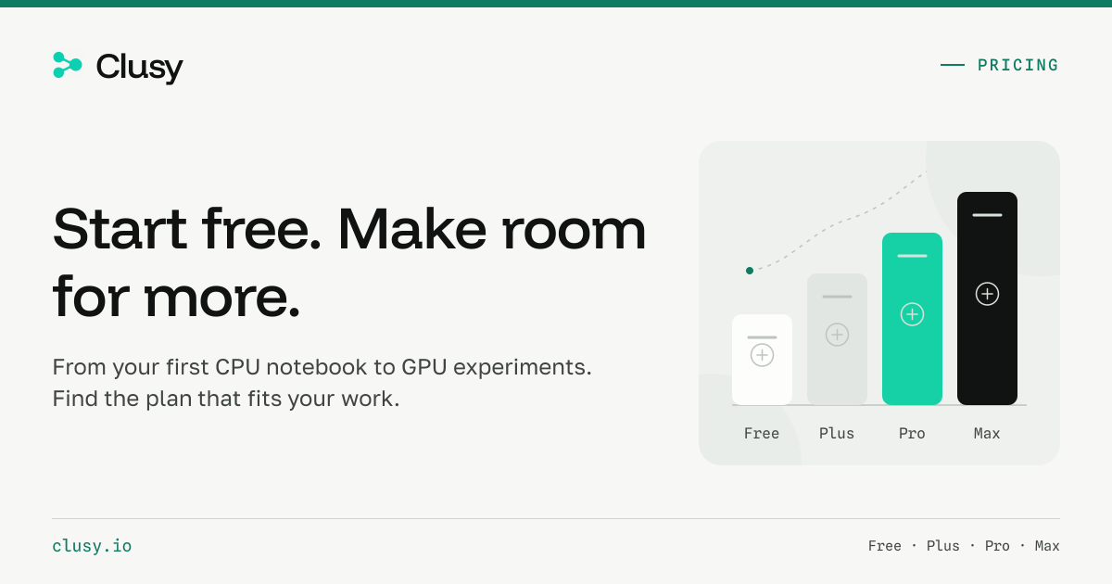Click the plus icon in the white Free bar
The height and width of the screenshot is (584, 1112).
[762, 355]
